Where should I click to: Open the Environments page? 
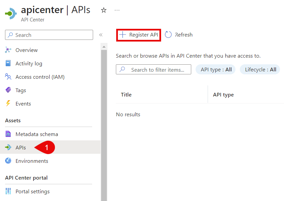(32, 161)
